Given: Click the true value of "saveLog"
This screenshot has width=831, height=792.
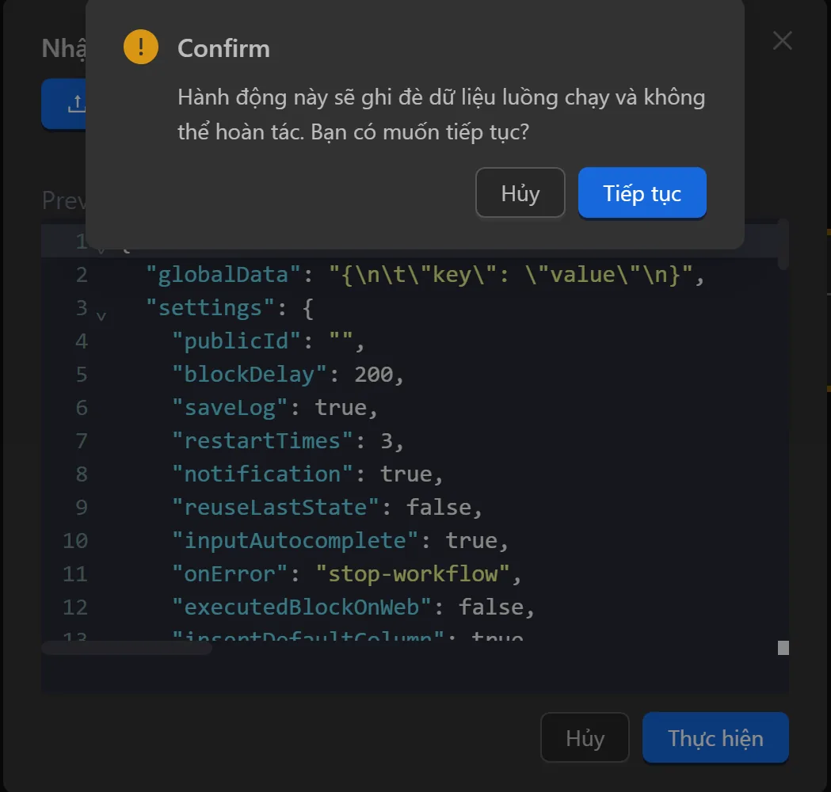Looking at the screenshot, I should [344, 407].
